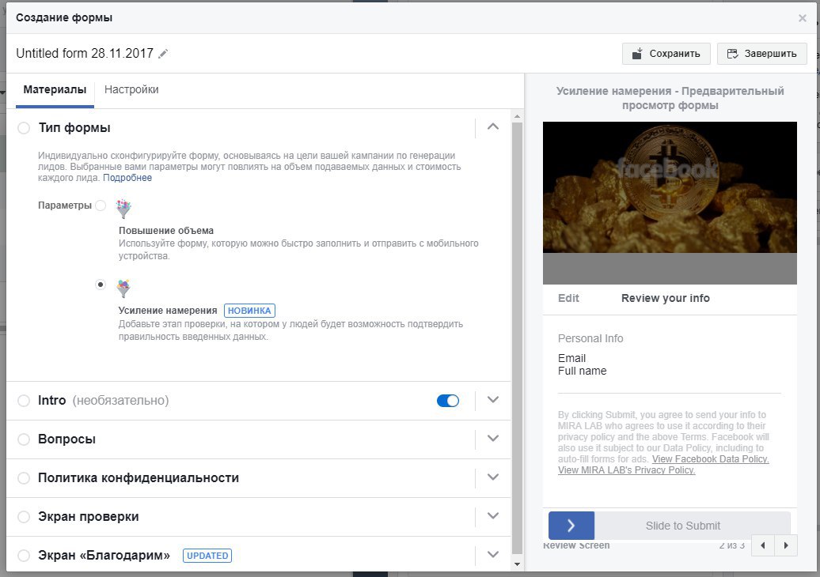Click the Untitled form 28.11.2017 title
The image size is (820, 577).
85,53
